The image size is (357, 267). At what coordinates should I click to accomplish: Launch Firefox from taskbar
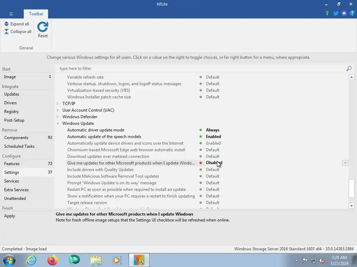pyautogui.click(x=53, y=260)
